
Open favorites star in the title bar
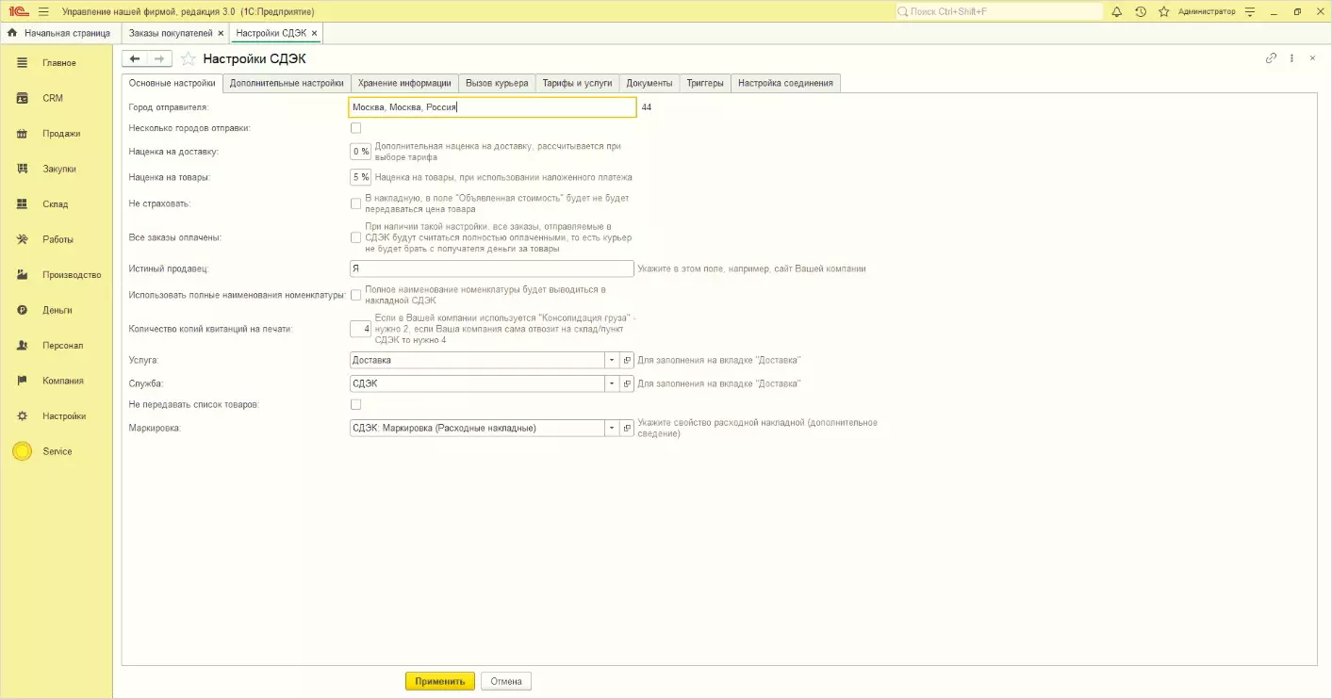click(1164, 11)
